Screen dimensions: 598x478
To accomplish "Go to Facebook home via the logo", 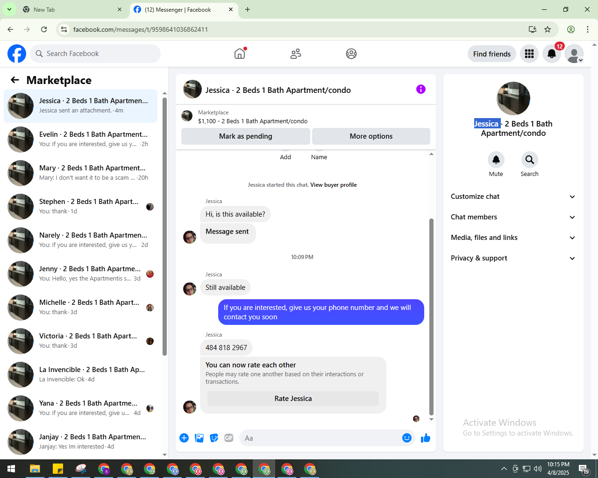I will click(x=17, y=54).
